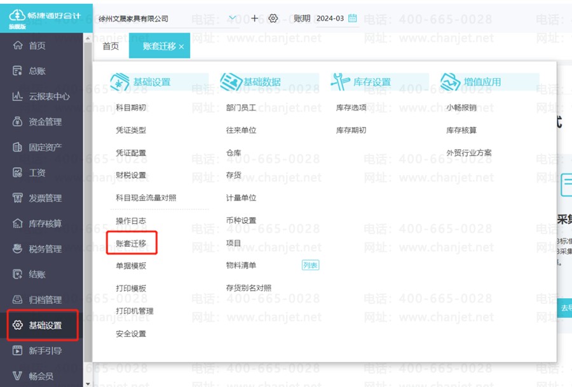The image size is (572, 387).
Task: Switch to the 账套迁移 tab
Action: 160,46
